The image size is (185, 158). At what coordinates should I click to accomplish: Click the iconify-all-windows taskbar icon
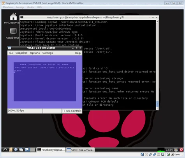click(21, 150)
